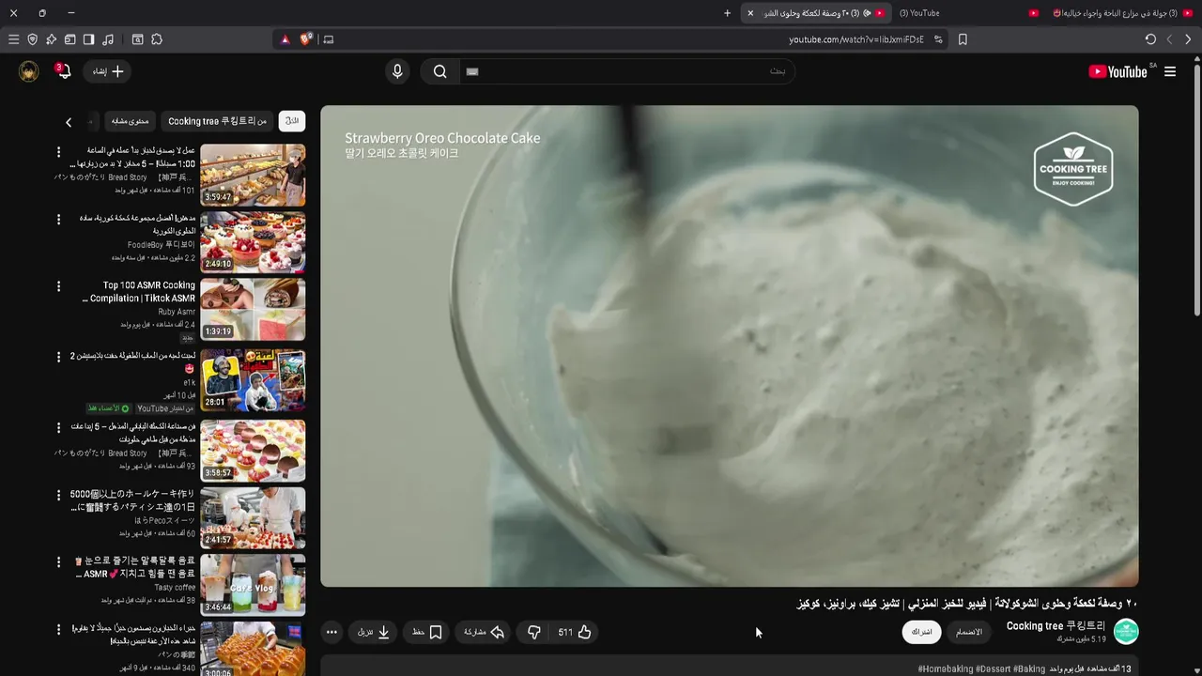The image size is (1202, 676).
Task: Open the account avatar menu
Action: tap(29, 71)
